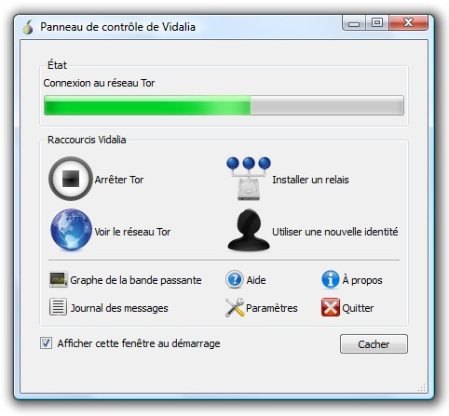The image size is (449, 416).
Task: Click the Installer un relais text label
Action: point(310,180)
